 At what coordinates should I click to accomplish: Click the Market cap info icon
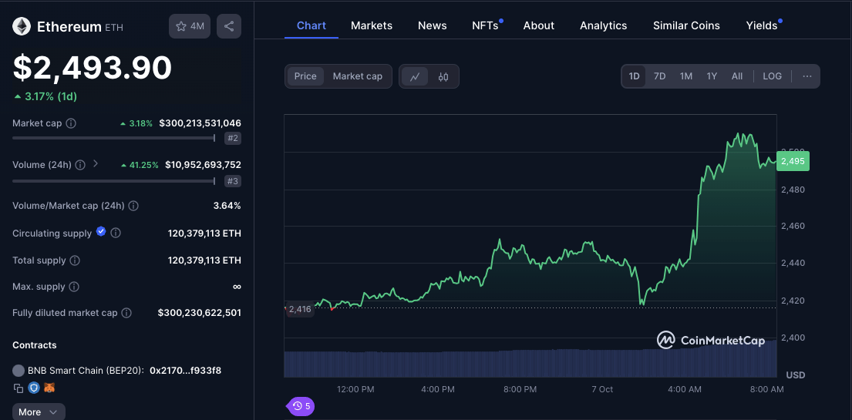(71, 123)
